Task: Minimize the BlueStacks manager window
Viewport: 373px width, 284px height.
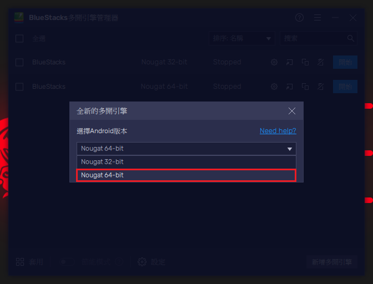Action: click(x=335, y=18)
